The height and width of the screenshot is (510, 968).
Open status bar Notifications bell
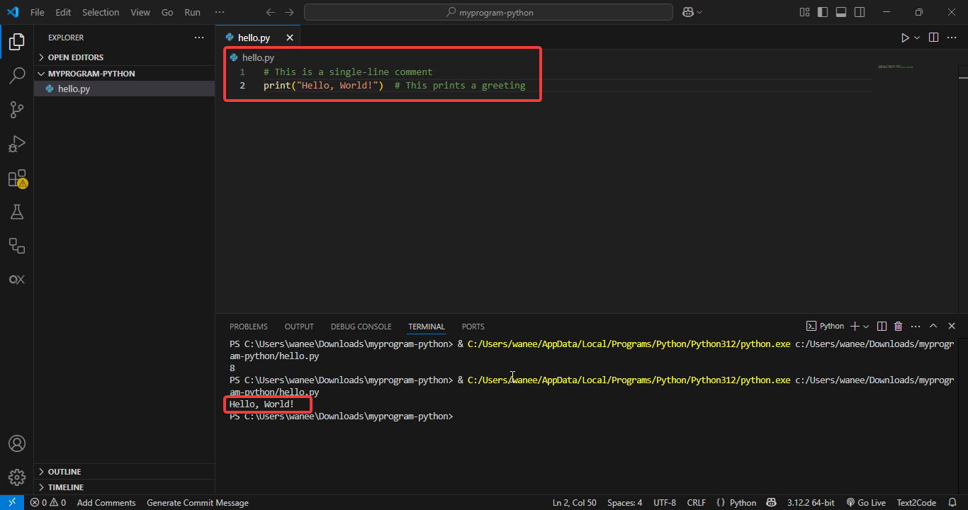pyautogui.click(x=953, y=503)
